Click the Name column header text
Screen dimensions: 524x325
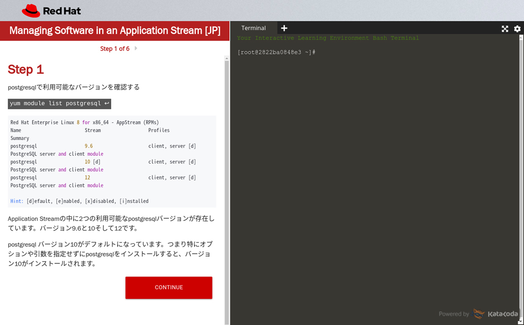pos(16,130)
